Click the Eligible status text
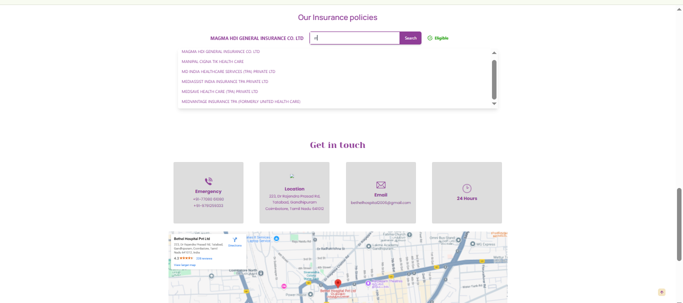The image size is (683, 303). point(441,38)
